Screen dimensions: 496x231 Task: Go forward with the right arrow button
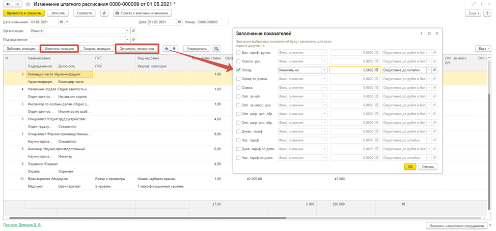[17, 4]
